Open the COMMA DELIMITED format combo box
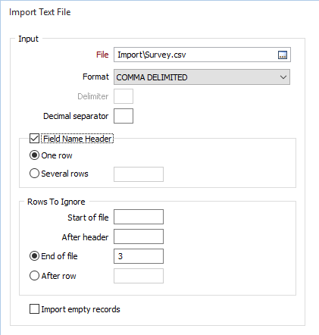The width and height of the screenshot is (319, 335). tap(202, 77)
